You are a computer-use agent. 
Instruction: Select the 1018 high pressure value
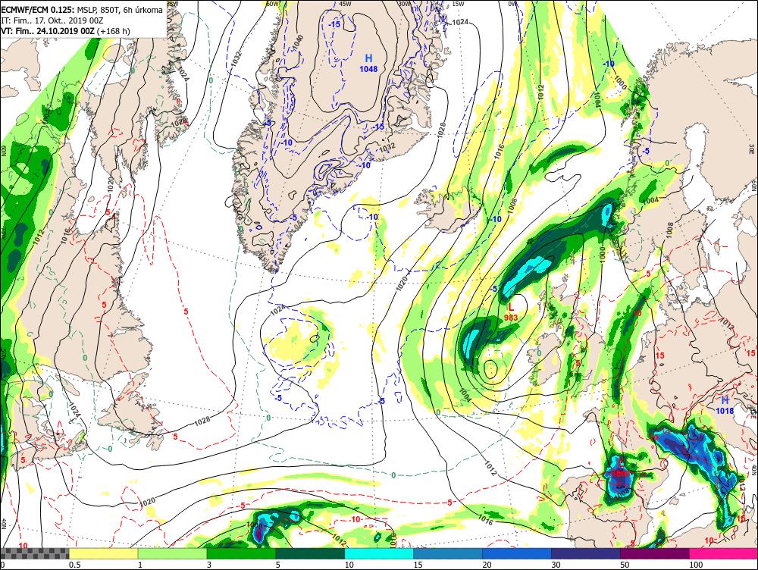coord(725,411)
